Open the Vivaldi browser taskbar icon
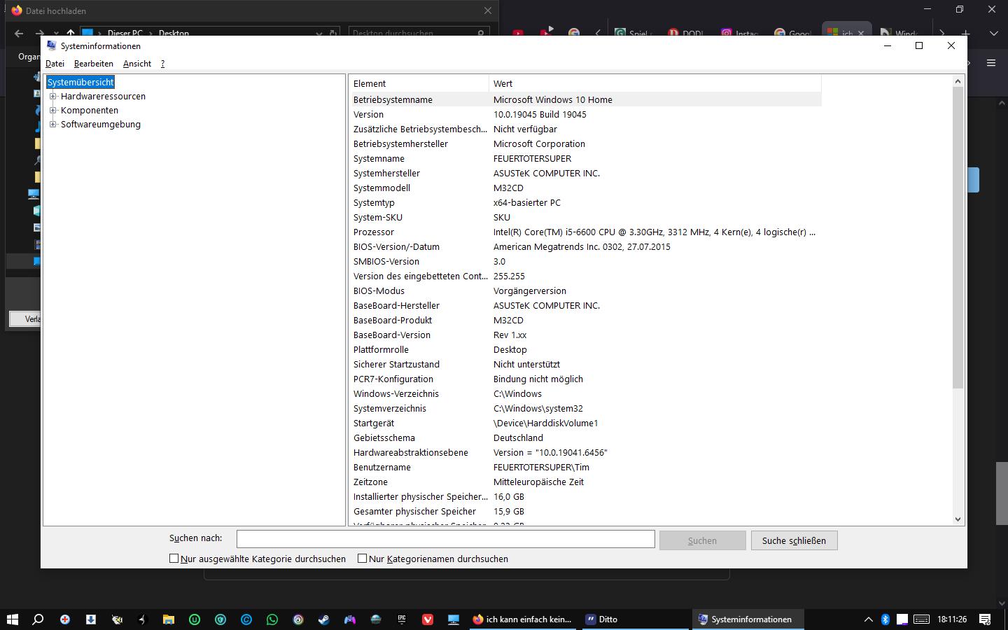This screenshot has width=1008, height=630. pos(428,619)
